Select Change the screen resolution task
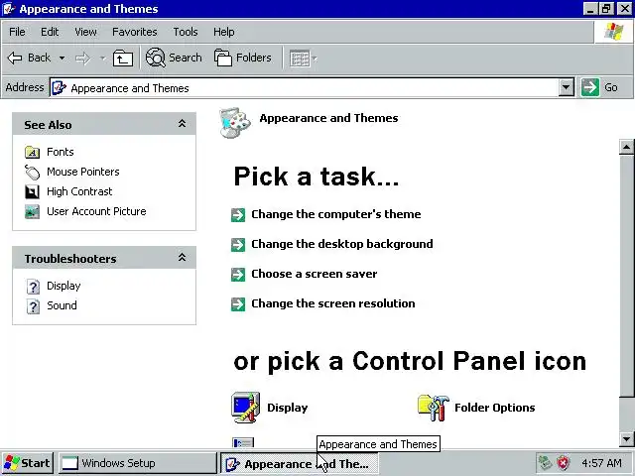Image resolution: width=635 pixels, height=476 pixels. coord(333,303)
